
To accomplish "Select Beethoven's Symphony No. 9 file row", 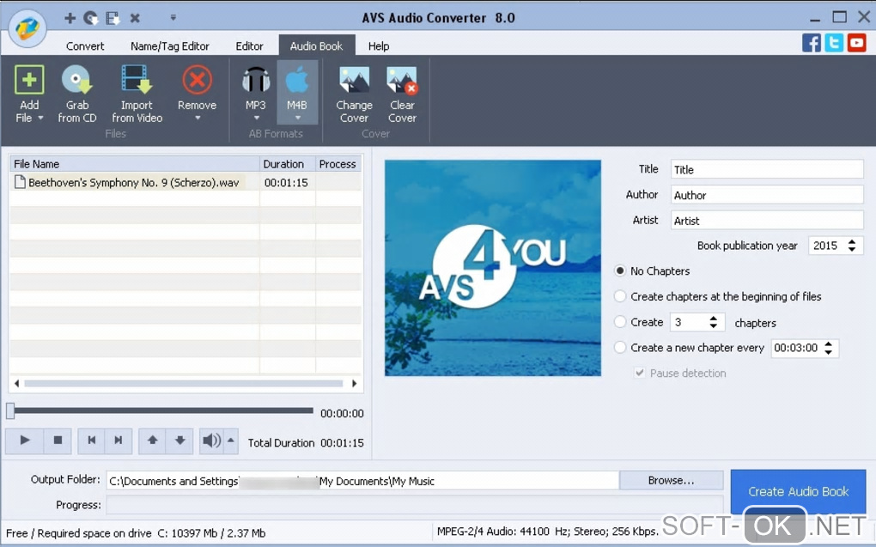I will click(186, 182).
